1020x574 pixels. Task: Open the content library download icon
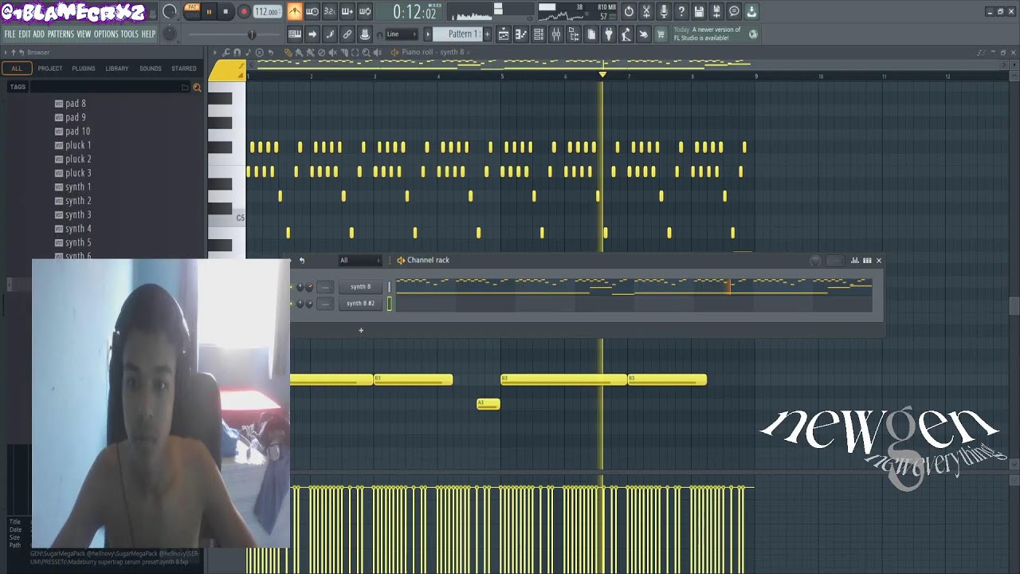[751, 12]
